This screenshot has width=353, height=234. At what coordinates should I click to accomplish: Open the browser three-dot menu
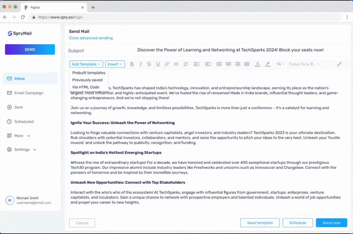[347, 17]
